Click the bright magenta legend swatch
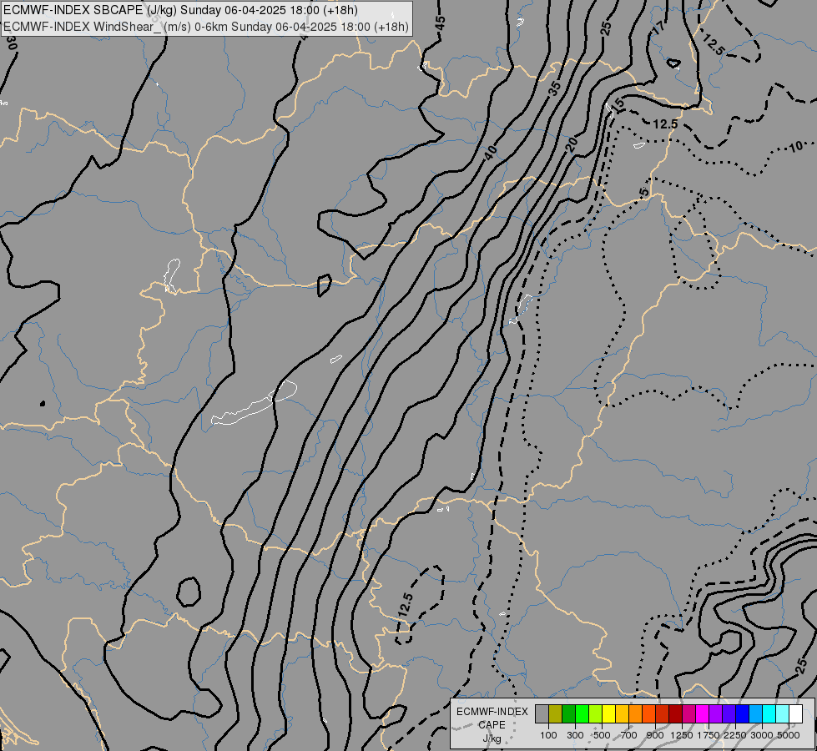 click(703, 713)
